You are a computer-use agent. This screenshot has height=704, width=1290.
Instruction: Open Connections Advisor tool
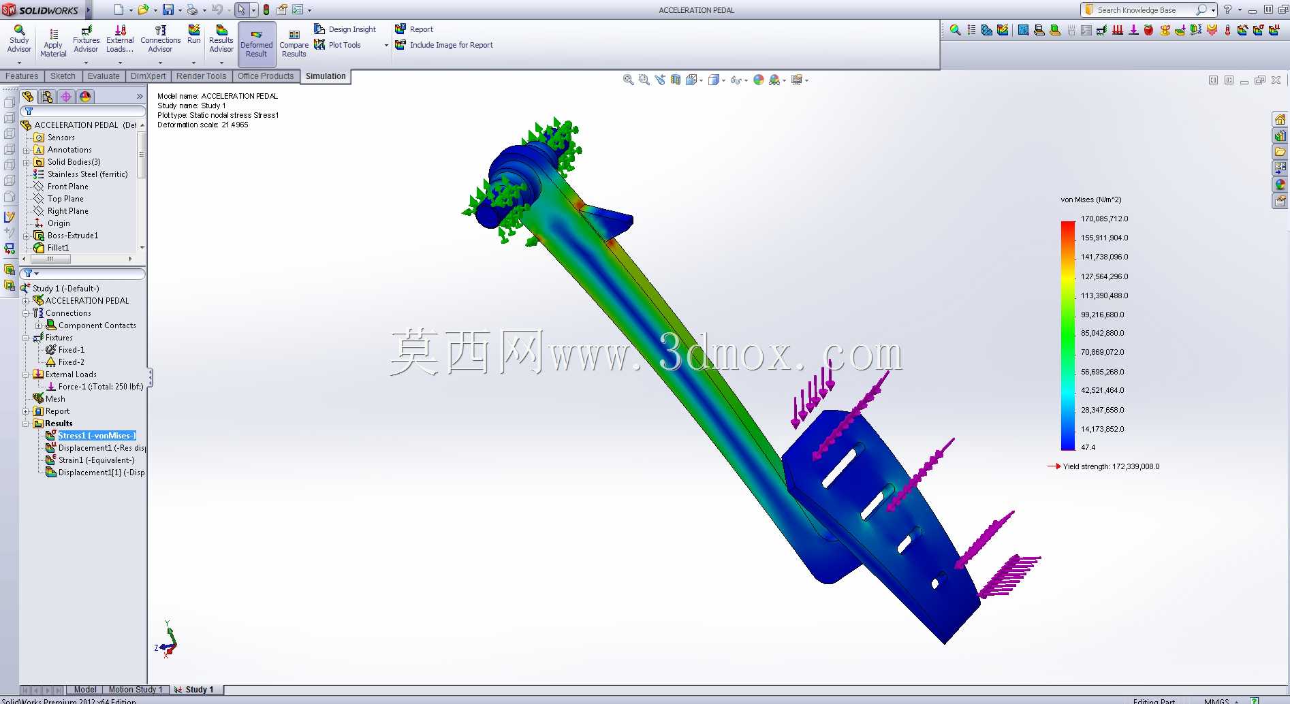coord(160,39)
